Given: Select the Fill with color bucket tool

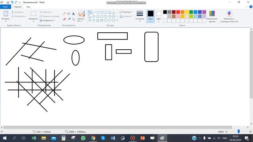Looking at the screenshot, I should (x=69, y=14).
